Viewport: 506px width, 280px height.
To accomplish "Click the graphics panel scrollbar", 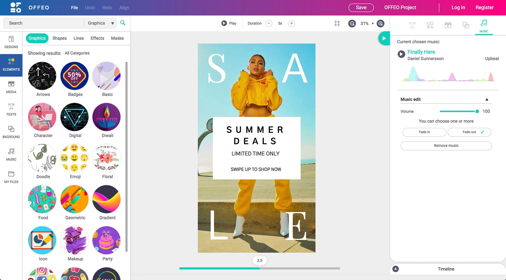I will pos(126,157).
